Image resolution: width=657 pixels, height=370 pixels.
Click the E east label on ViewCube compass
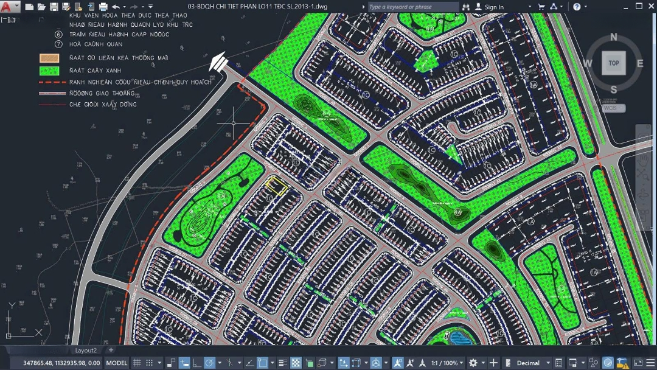pos(640,63)
